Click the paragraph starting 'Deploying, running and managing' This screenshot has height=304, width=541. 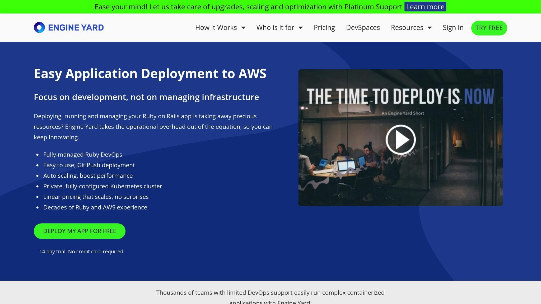(153, 127)
